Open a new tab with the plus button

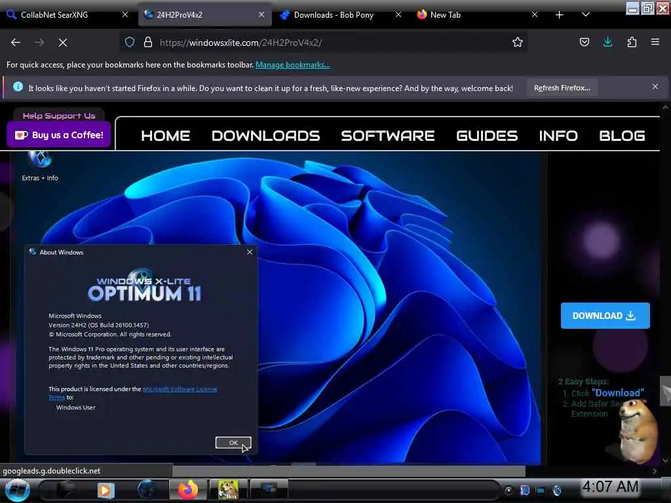click(x=560, y=14)
